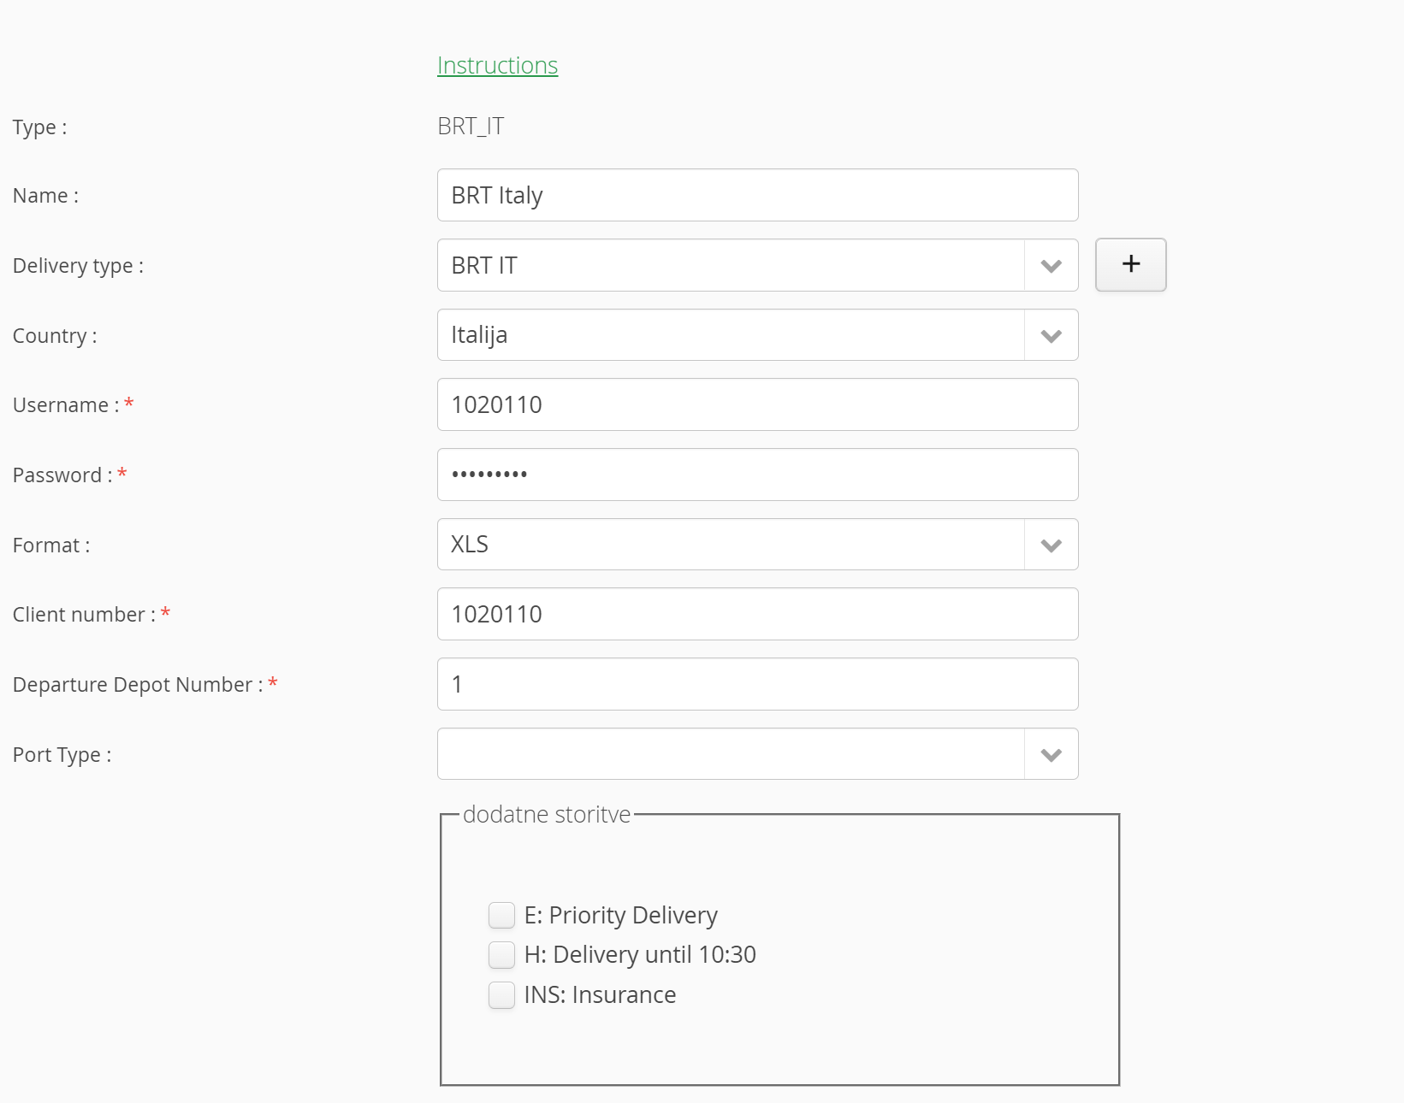This screenshot has height=1103, width=1404.
Task: Click the Username input field
Action: click(757, 404)
